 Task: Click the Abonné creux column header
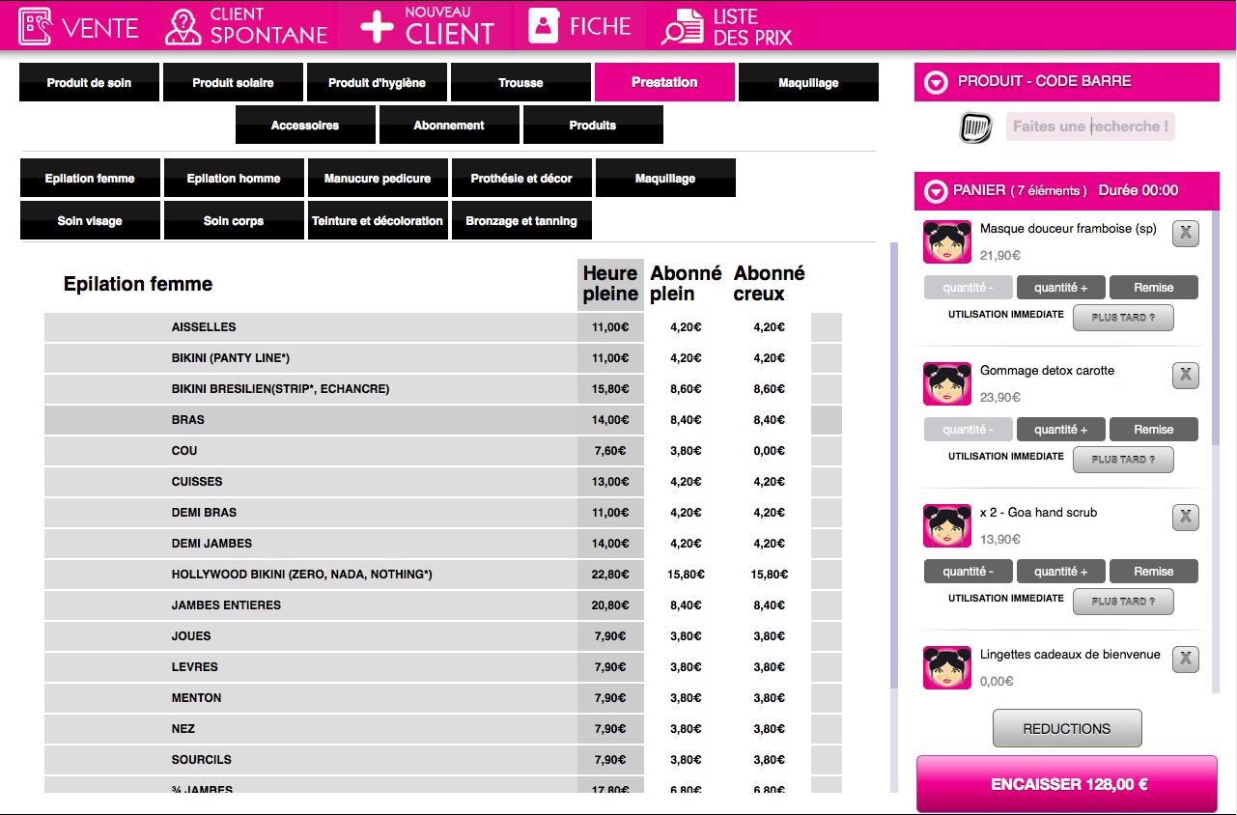coord(770,284)
